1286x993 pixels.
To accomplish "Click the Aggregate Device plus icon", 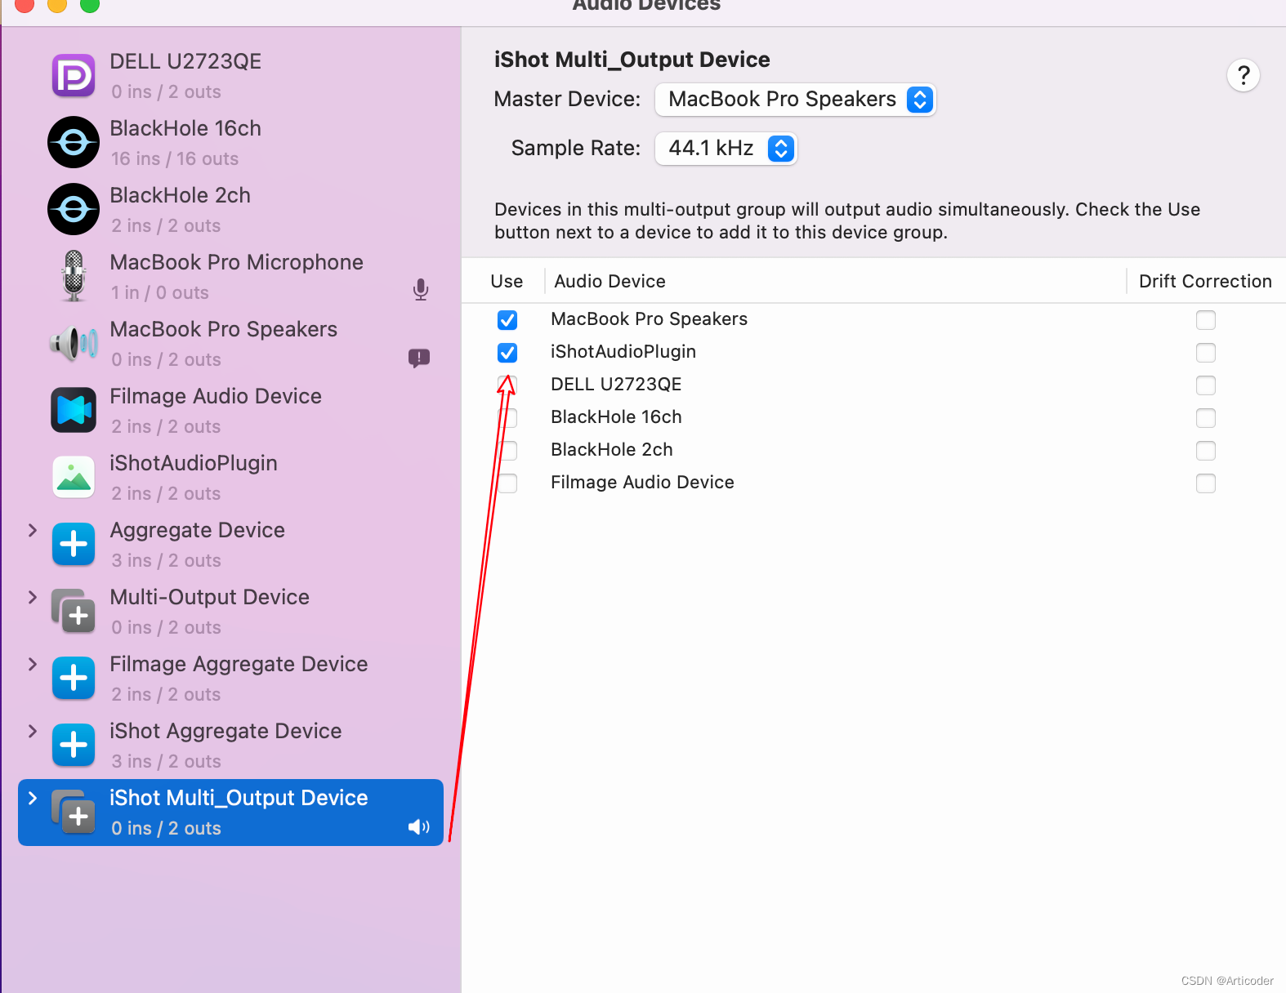I will (74, 545).
